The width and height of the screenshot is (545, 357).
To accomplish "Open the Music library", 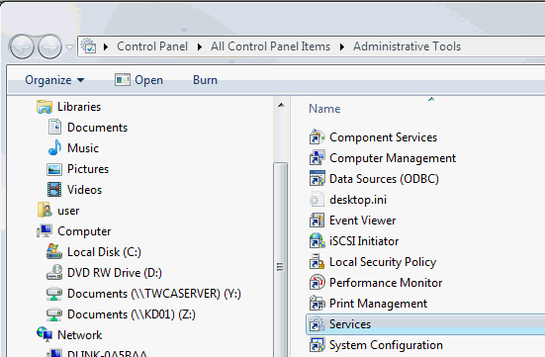I will 83,148.
